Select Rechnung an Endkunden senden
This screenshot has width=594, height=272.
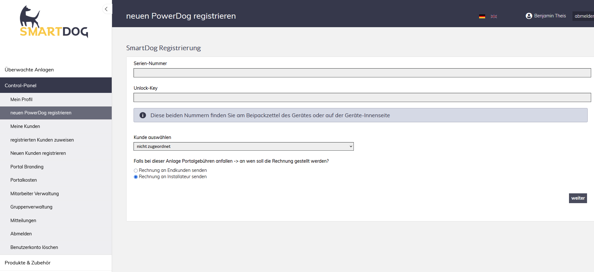click(x=136, y=171)
